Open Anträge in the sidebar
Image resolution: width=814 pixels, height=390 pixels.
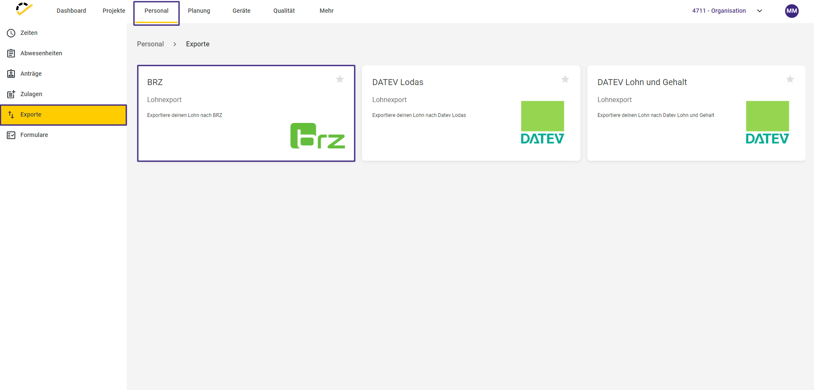(63, 74)
